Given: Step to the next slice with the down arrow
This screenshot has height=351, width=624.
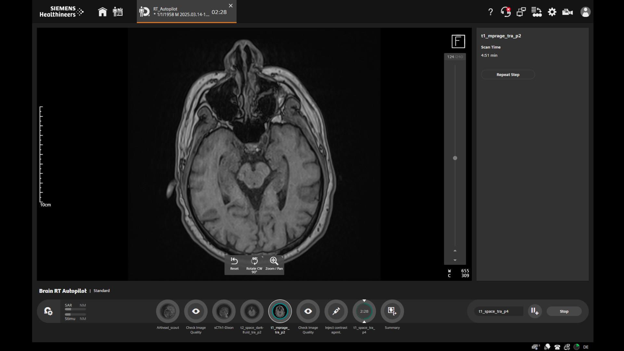Looking at the screenshot, I should click(455, 260).
